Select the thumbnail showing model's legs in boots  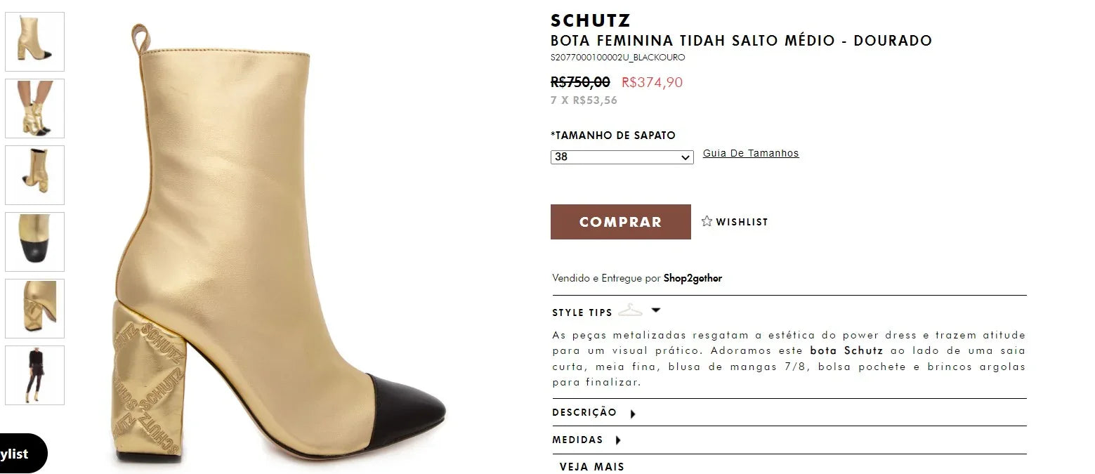point(34,108)
